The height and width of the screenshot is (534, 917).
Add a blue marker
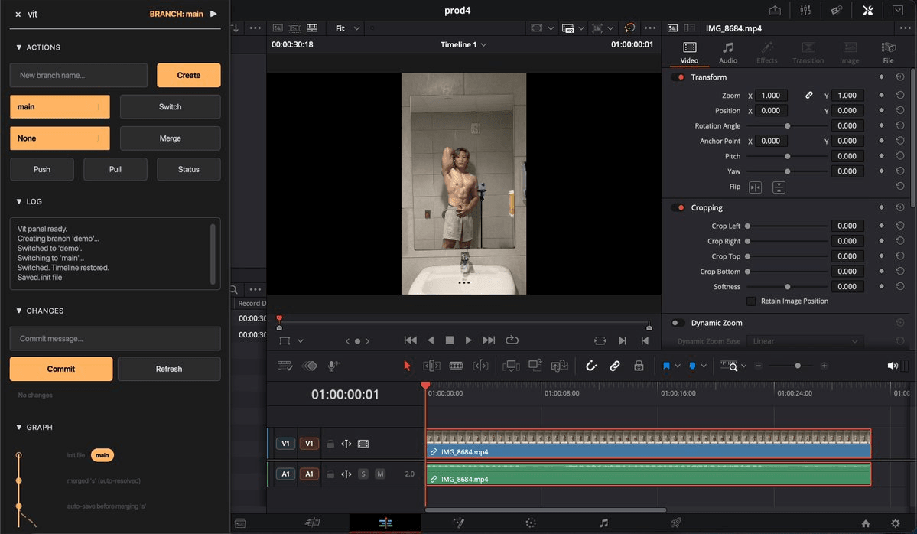coord(692,366)
